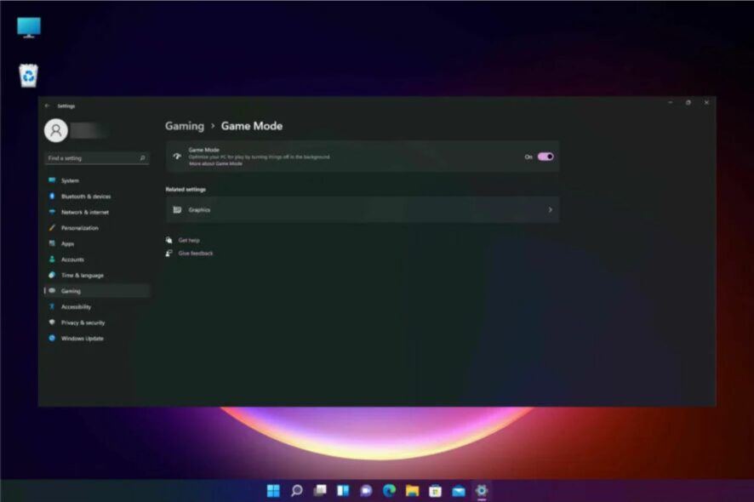Open Microsoft Edge from the taskbar
Viewport: 754px width, 502px height.
click(x=389, y=490)
